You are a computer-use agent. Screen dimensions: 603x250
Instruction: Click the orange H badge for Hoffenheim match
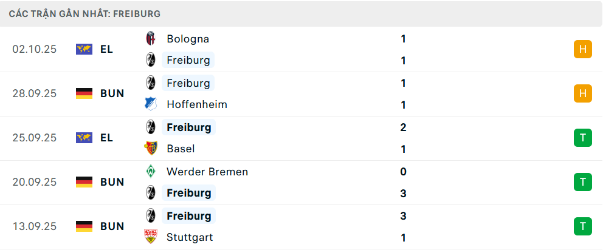(x=582, y=93)
